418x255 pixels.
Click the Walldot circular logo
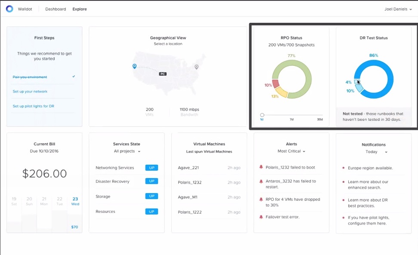(x=9, y=9)
